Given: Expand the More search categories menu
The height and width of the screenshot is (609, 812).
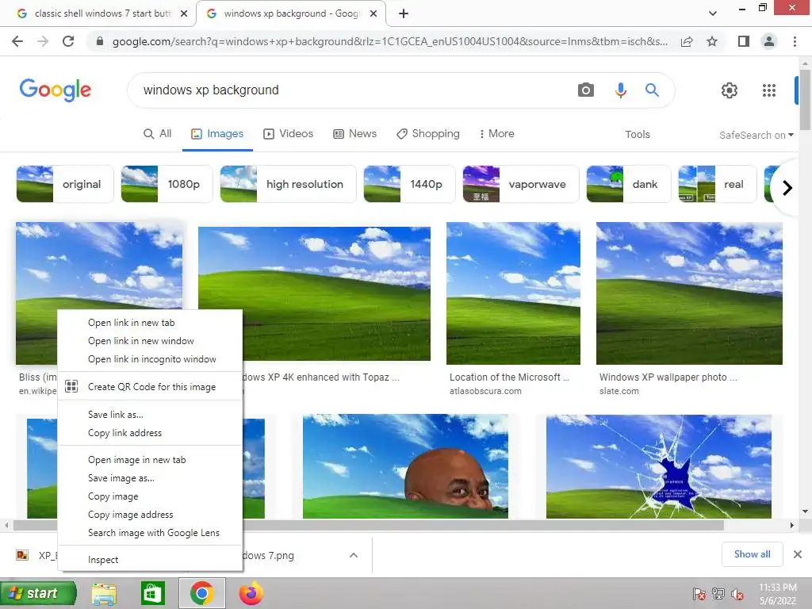Looking at the screenshot, I should [496, 133].
